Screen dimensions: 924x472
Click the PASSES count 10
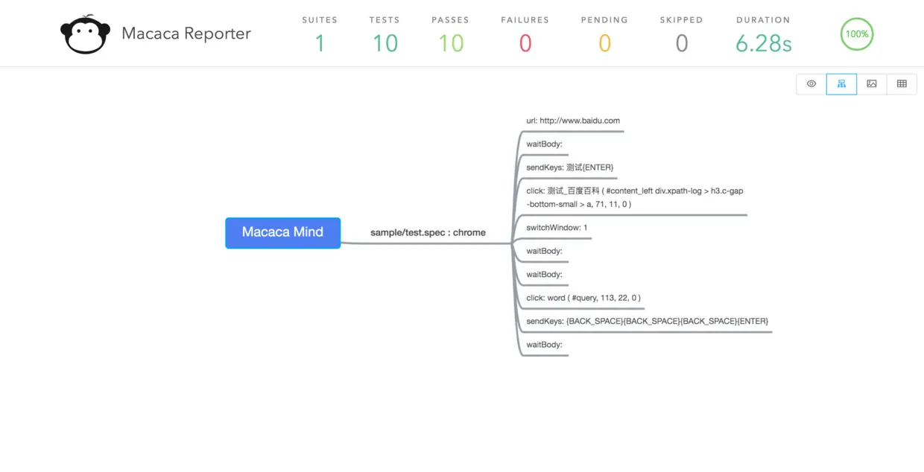click(x=450, y=44)
